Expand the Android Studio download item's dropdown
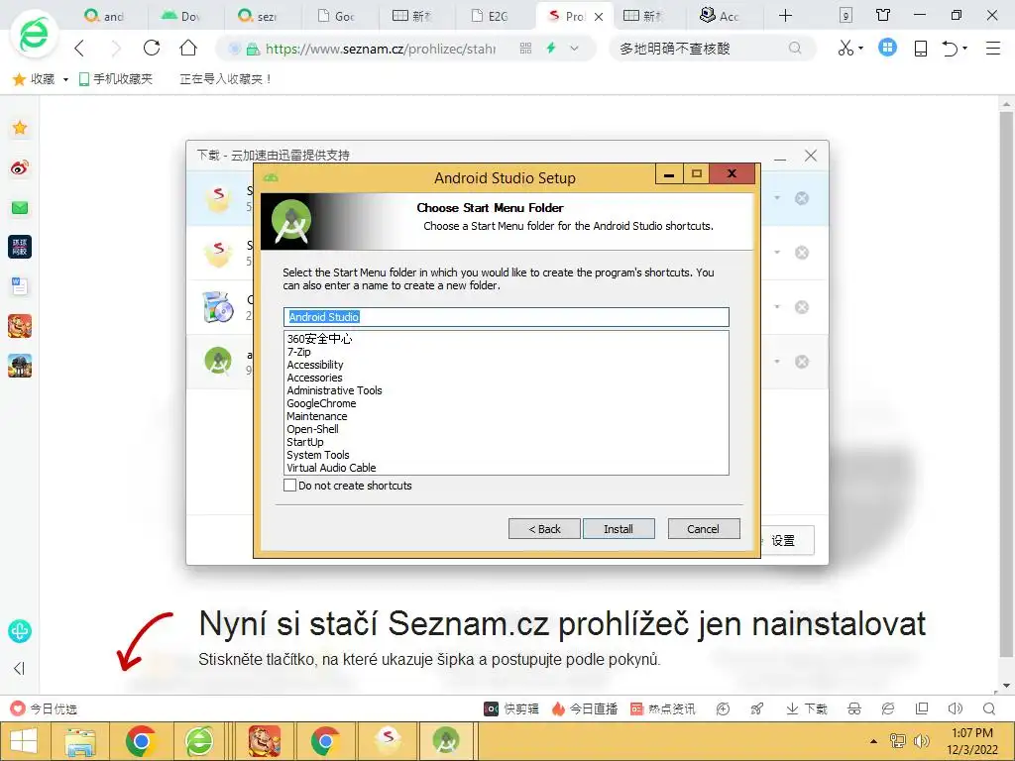1015x761 pixels. (777, 361)
